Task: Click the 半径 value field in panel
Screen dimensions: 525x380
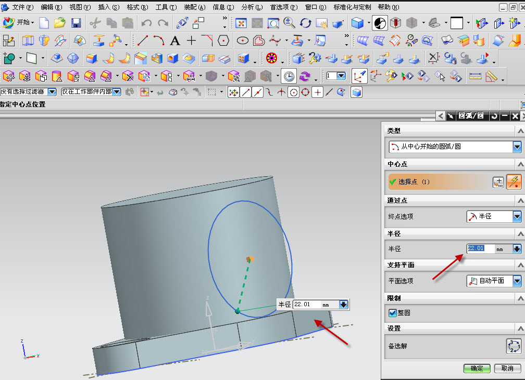Action: coord(480,248)
